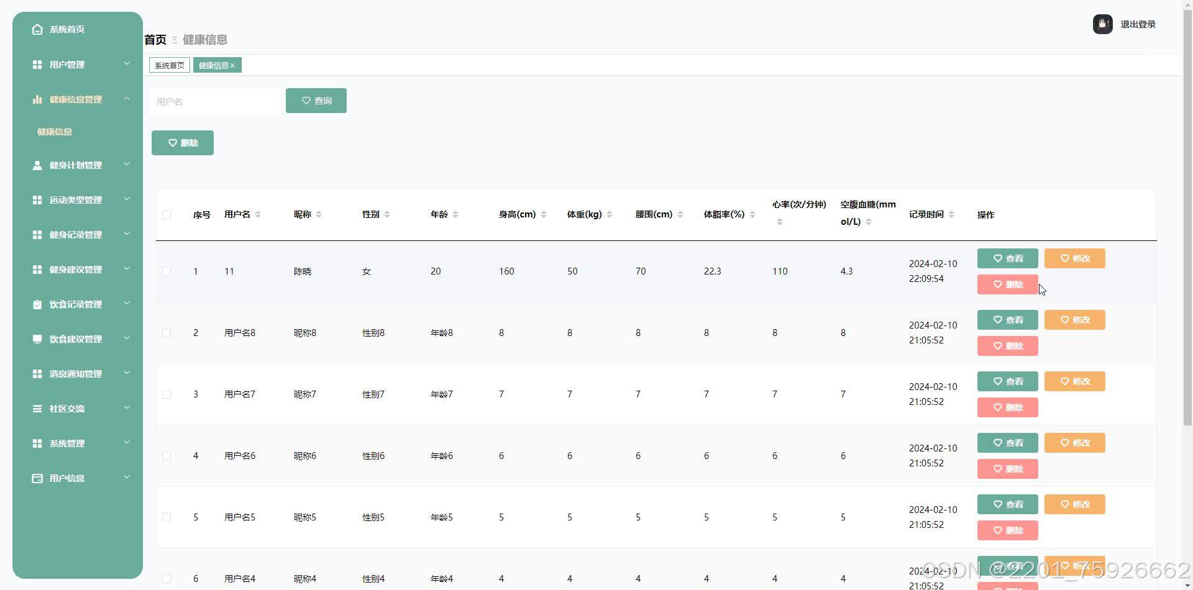Sort by 体脂率(%) column arrows
1193x590 pixels.
[752, 214]
